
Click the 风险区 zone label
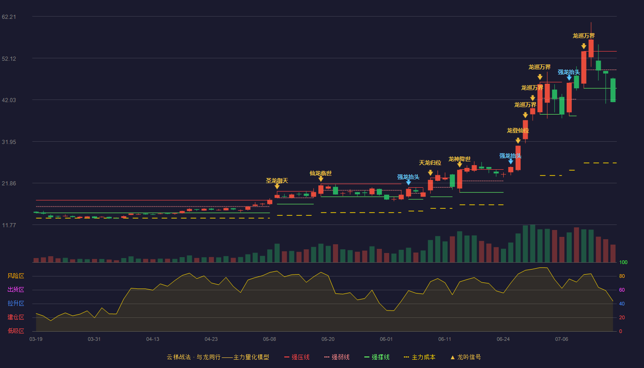pos(16,276)
